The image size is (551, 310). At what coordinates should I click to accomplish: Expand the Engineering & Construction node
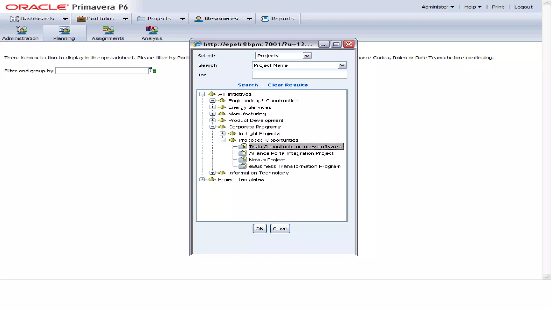(x=212, y=101)
